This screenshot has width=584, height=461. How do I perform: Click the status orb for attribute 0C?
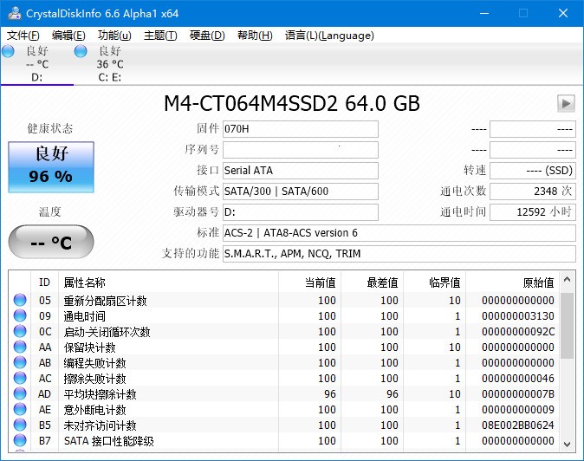tap(20, 331)
